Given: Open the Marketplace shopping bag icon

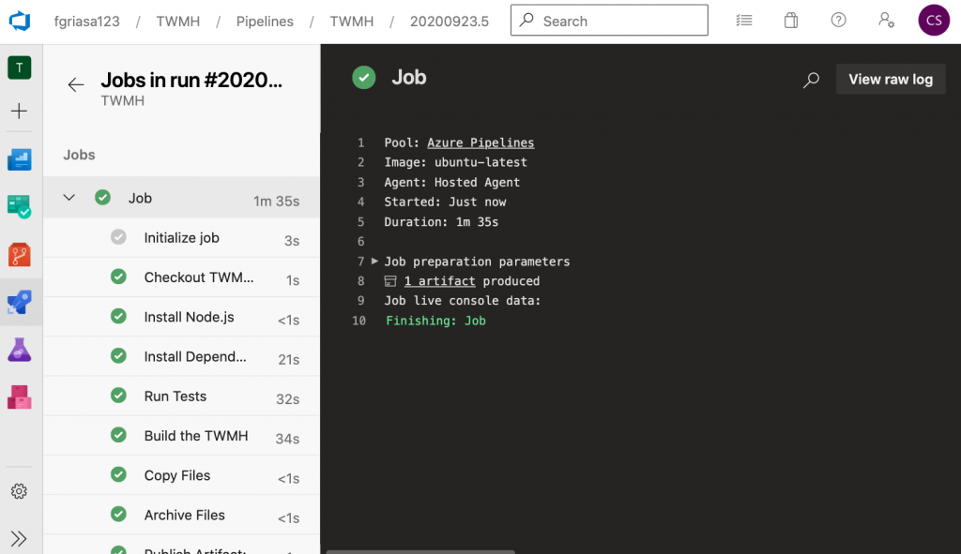Looking at the screenshot, I should tap(791, 21).
